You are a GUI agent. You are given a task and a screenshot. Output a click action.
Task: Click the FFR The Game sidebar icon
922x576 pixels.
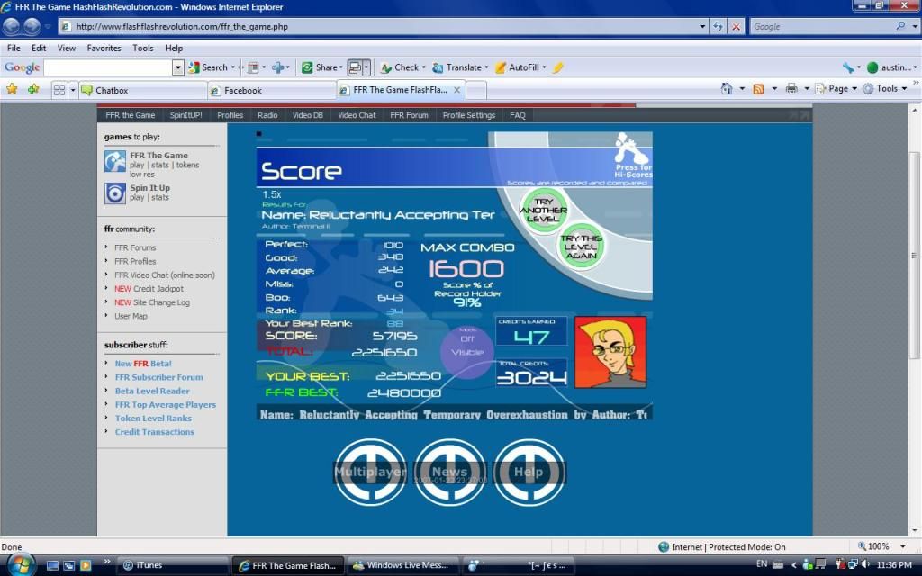coord(115,162)
